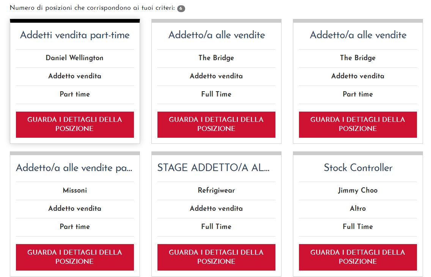Click 'Full Time' in the Stock Controller card
This screenshot has height=277, width=431.
pos(358,227)
